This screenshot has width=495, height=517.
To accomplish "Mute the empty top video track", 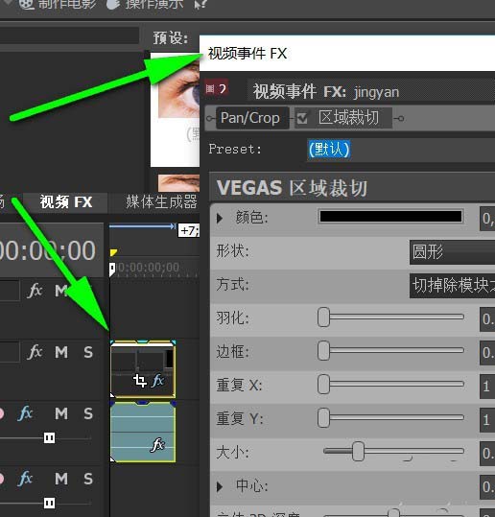I will click(61, 291).
